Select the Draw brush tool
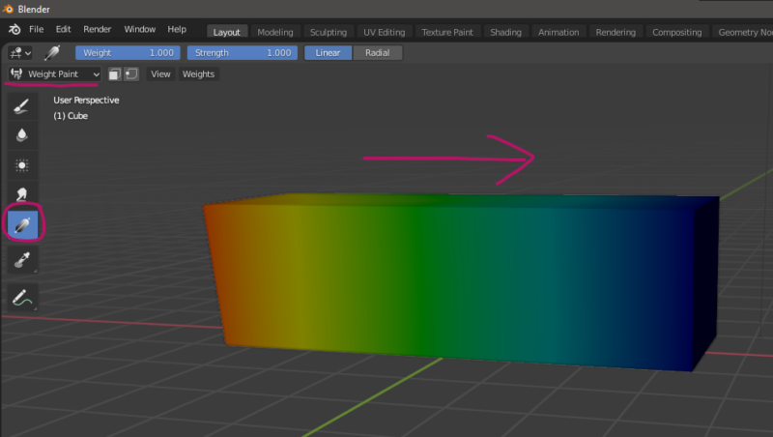 (21, 106)
